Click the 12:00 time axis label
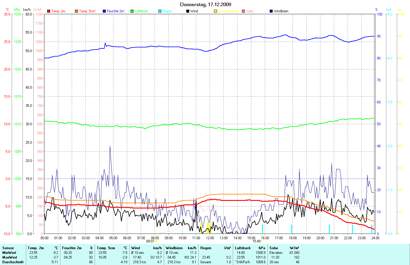410x265 pixels. click(x=210, y=238)
